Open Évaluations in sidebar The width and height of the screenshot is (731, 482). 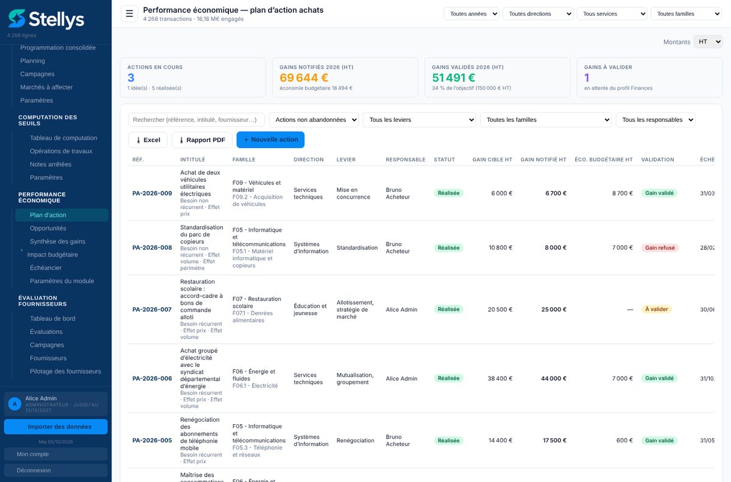[46, 332]
